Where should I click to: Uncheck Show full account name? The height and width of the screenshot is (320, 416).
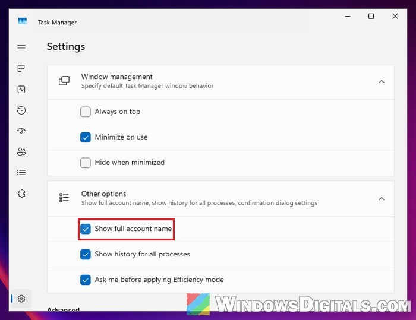coord(86,229)
